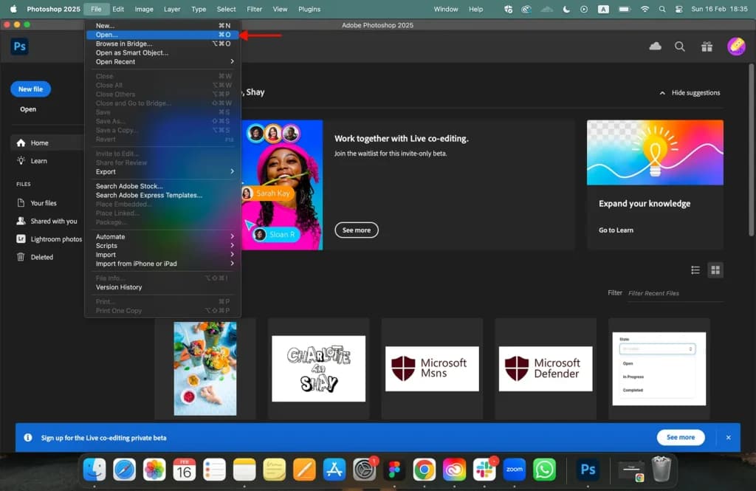
Task: Open the user profile avatar
Action: pyautogui.click(x=736, y=47)
